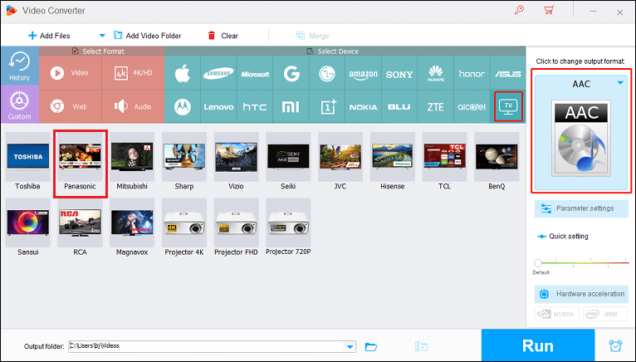Image resolution: width=636 pixels, height=362 pixels.
Task: Toggle NVIDIA acceleration option
Action: click(557, 314)
